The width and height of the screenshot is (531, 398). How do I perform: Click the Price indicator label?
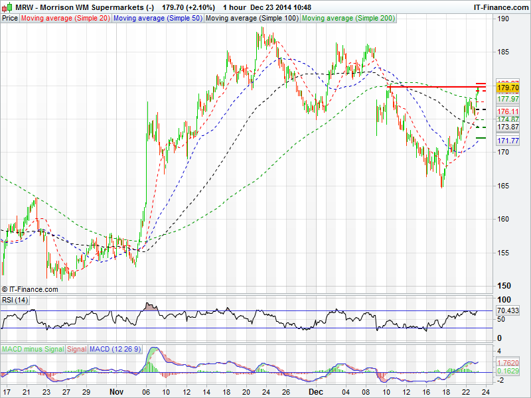pyautogui.click(x=10, y=19)
